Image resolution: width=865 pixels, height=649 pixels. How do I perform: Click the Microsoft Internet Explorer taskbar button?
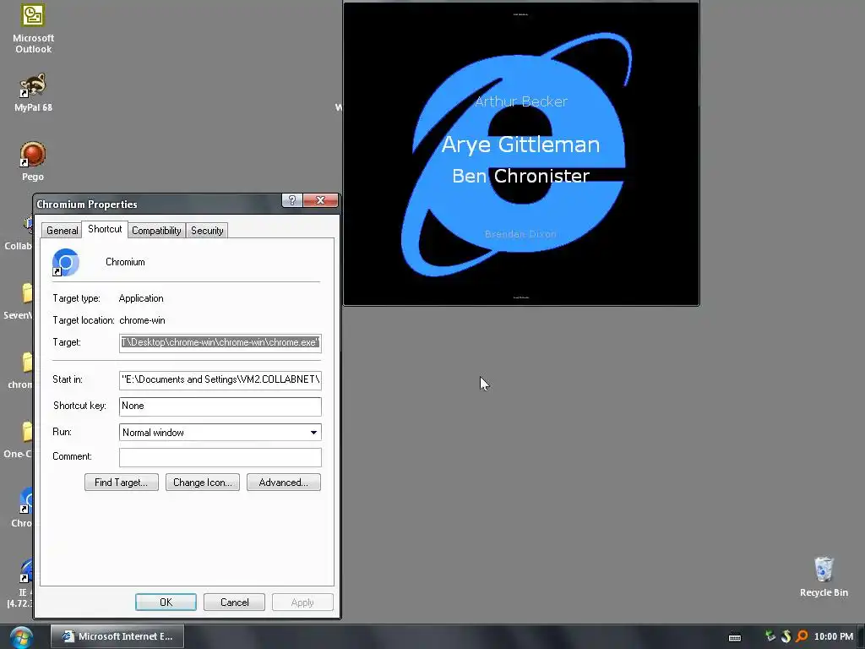coord(117,636)
